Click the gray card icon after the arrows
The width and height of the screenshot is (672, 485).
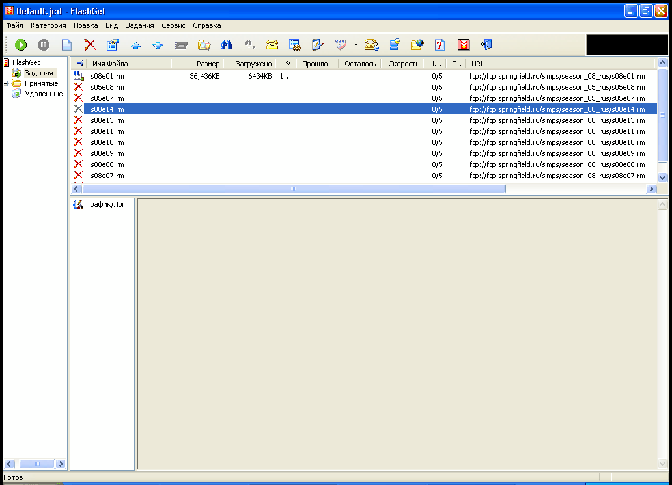pyautogui.click(x=181, y=45)
